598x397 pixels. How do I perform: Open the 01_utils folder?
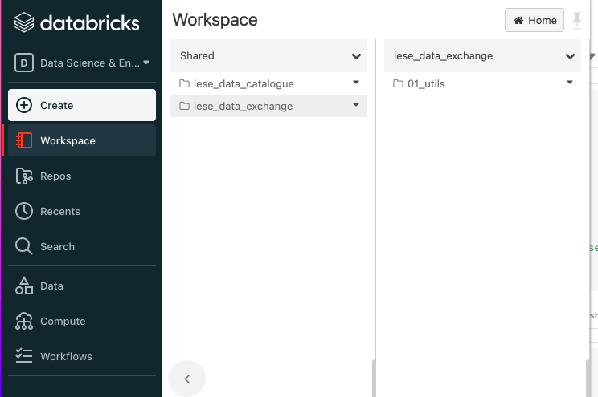(426, 83)
